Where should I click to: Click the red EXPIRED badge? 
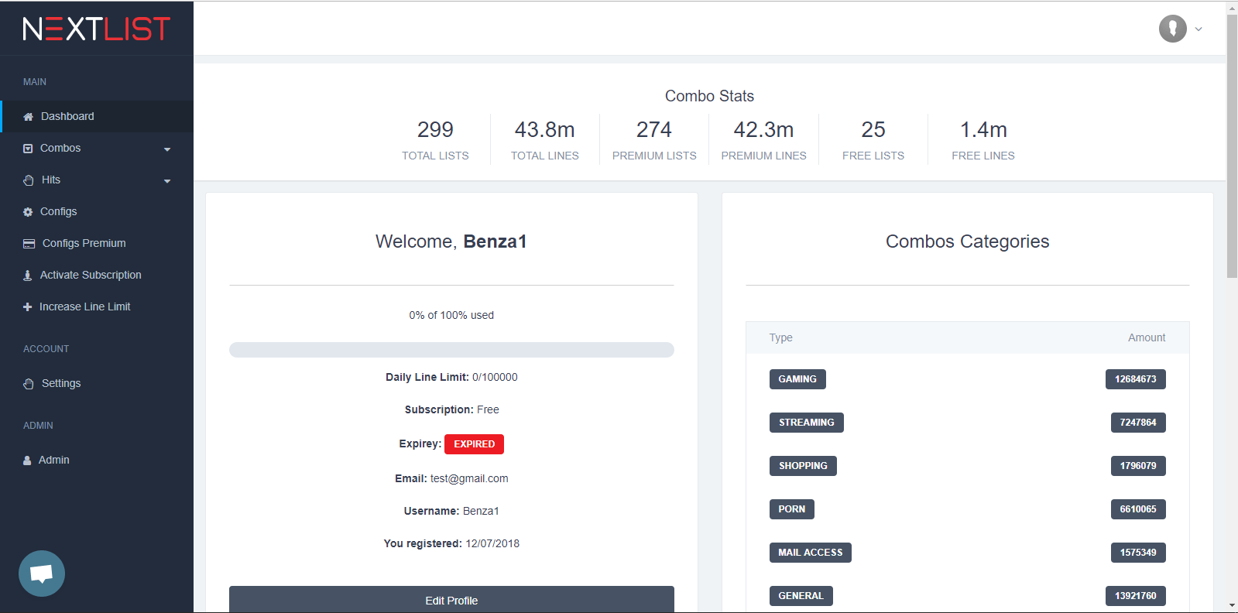[x=474, y=444]
